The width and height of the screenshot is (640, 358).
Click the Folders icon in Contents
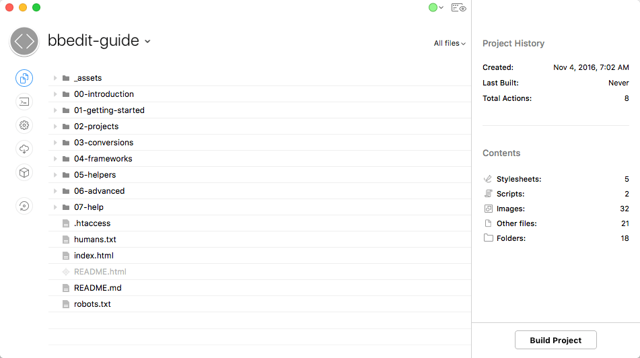(x=488, y=238)
